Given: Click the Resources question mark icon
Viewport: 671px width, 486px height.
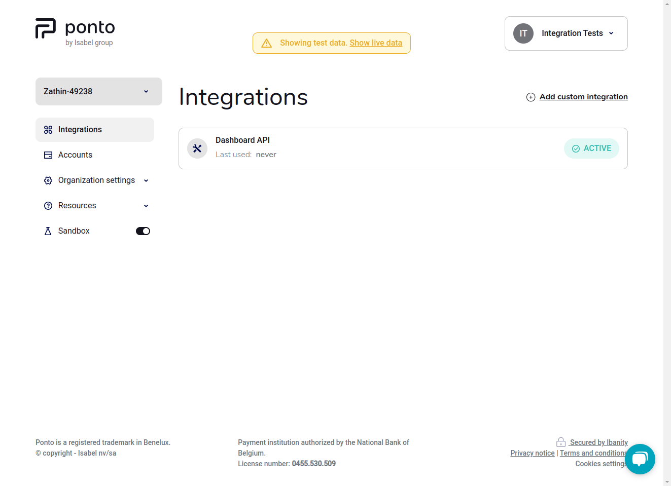Looking at the screenshot, I should (48, 205).
